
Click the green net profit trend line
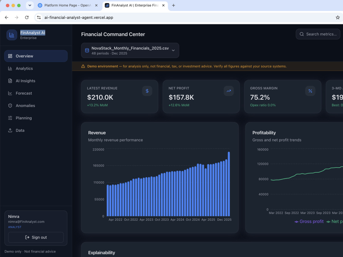307,173
